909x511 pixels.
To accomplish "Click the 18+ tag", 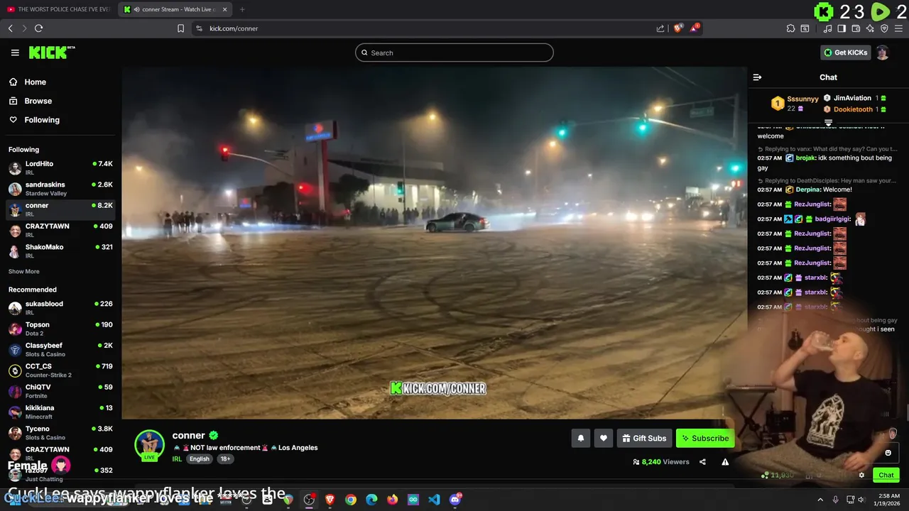I will (x=226, y=459).
